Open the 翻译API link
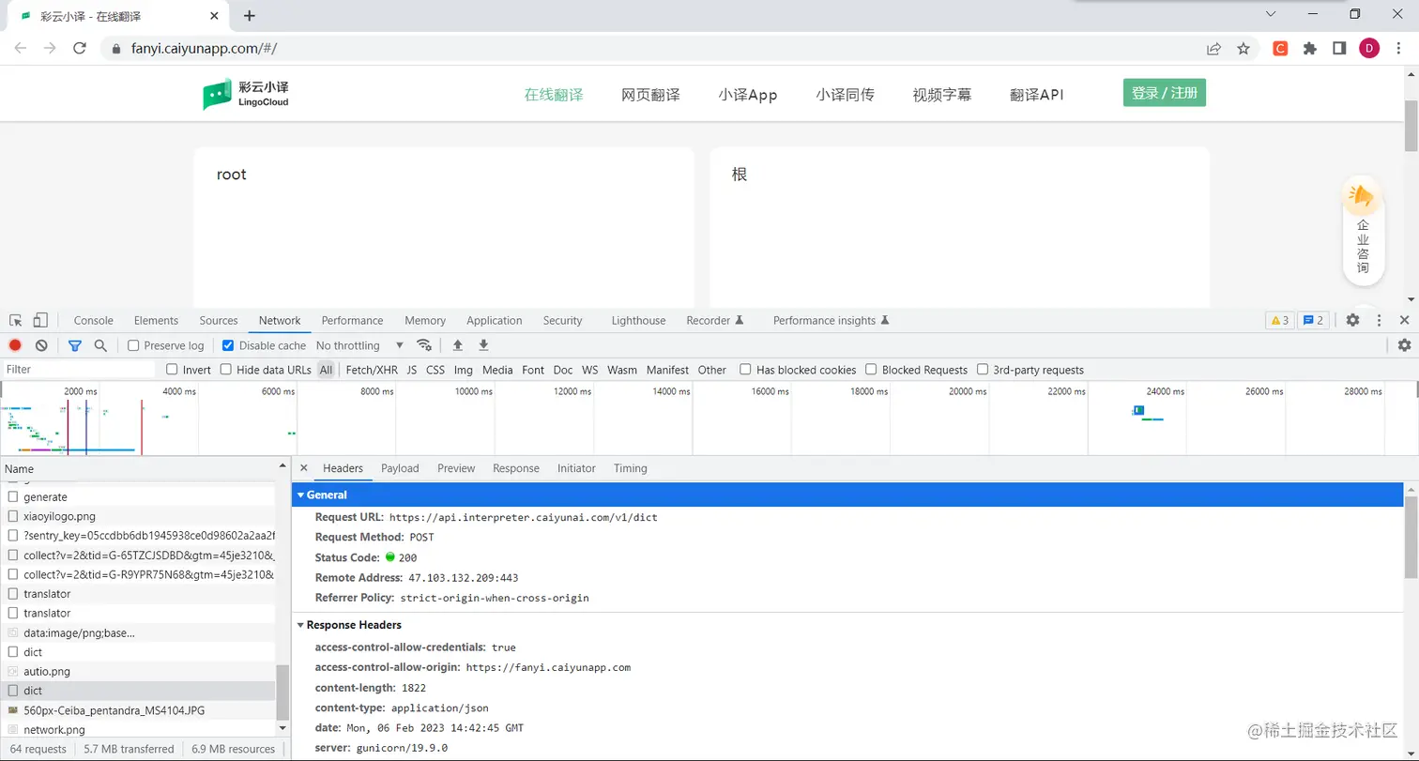The width and height of the screenshot is (1419, 761). pos(1037,95)
